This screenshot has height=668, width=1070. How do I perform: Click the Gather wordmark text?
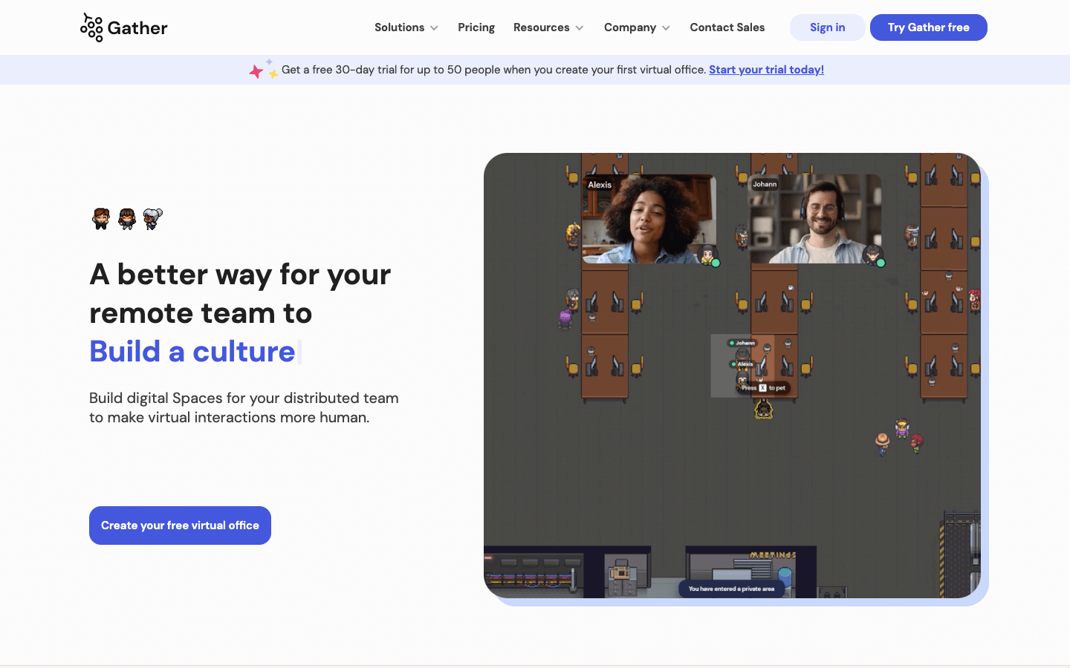[x=137, y=28]
